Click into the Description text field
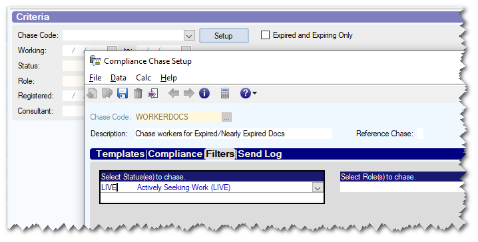This screenshot has height=242, width=478. click(234, 134)
